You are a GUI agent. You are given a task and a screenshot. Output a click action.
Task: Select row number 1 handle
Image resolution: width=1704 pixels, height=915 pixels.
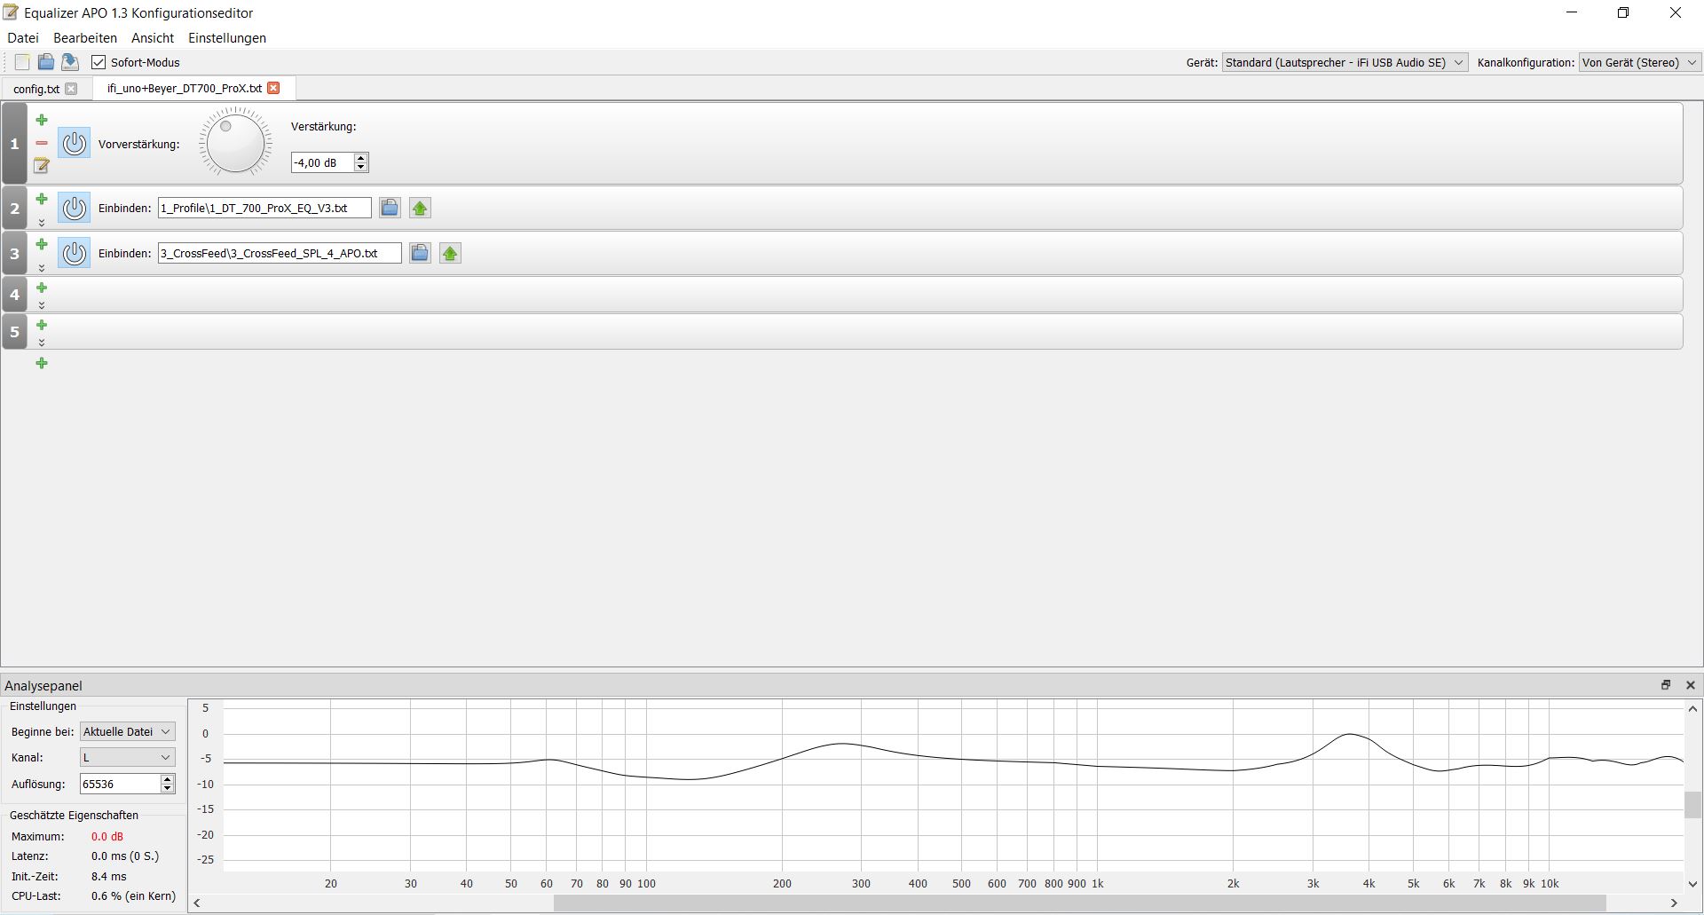(15, 143)
